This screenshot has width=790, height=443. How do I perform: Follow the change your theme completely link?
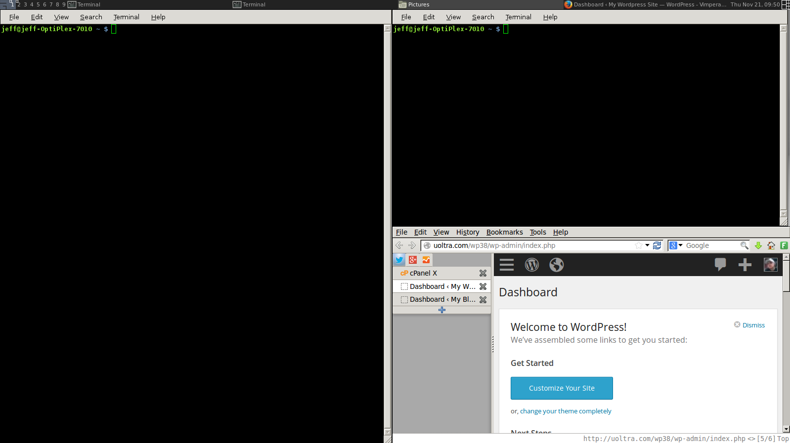tap(566, 411)
